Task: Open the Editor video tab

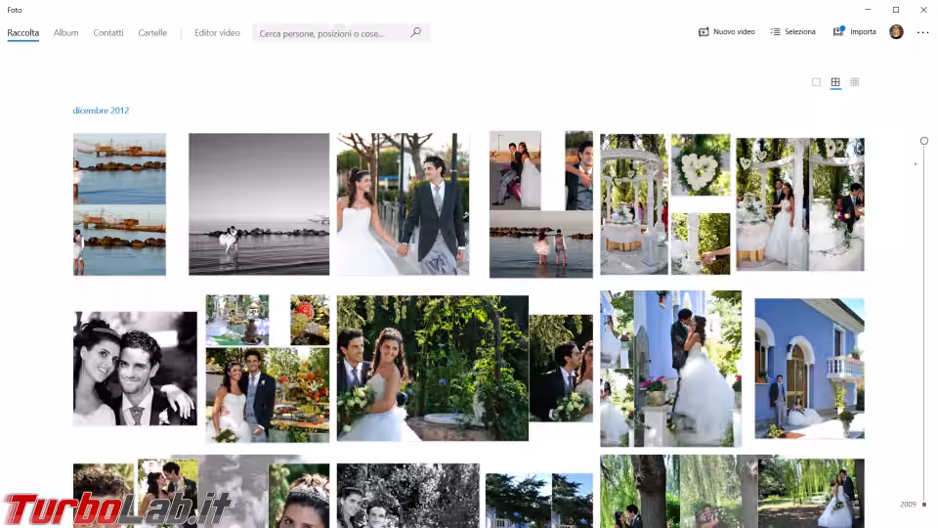Action: pos(217,32)
